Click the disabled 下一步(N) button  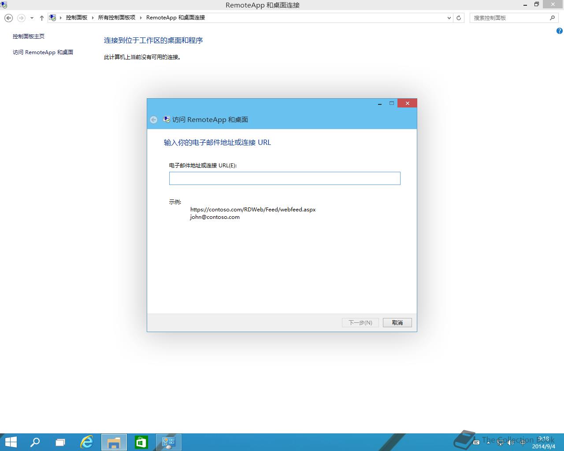coord(360,322)
